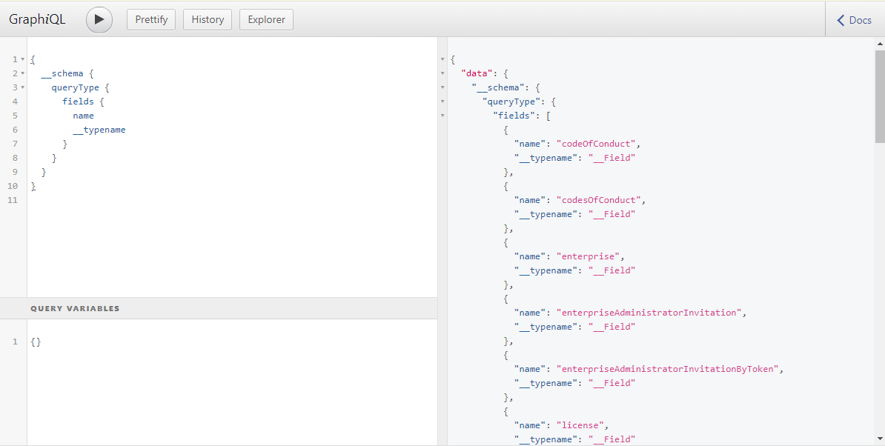Image resolution: width=885 pixels, height=446 pixels.
Task: Click the "data" key in results
Action: point(477,73)
